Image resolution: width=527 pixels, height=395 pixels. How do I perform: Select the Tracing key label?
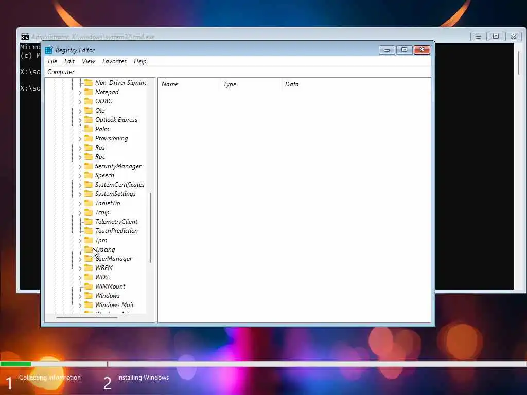(x=105, y=249)
